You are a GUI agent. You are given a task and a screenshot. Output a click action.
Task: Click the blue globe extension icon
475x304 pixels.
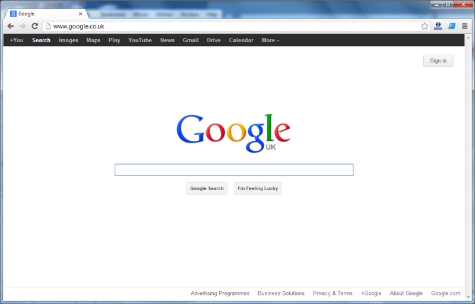pyautogui.click(x=438, y=26)
